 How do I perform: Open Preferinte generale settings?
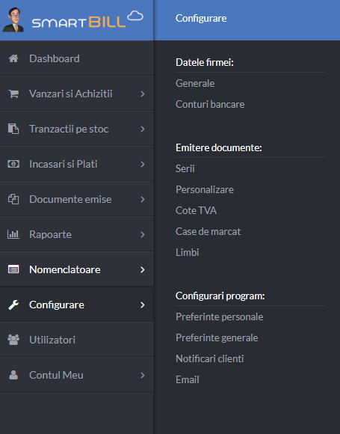217,337
